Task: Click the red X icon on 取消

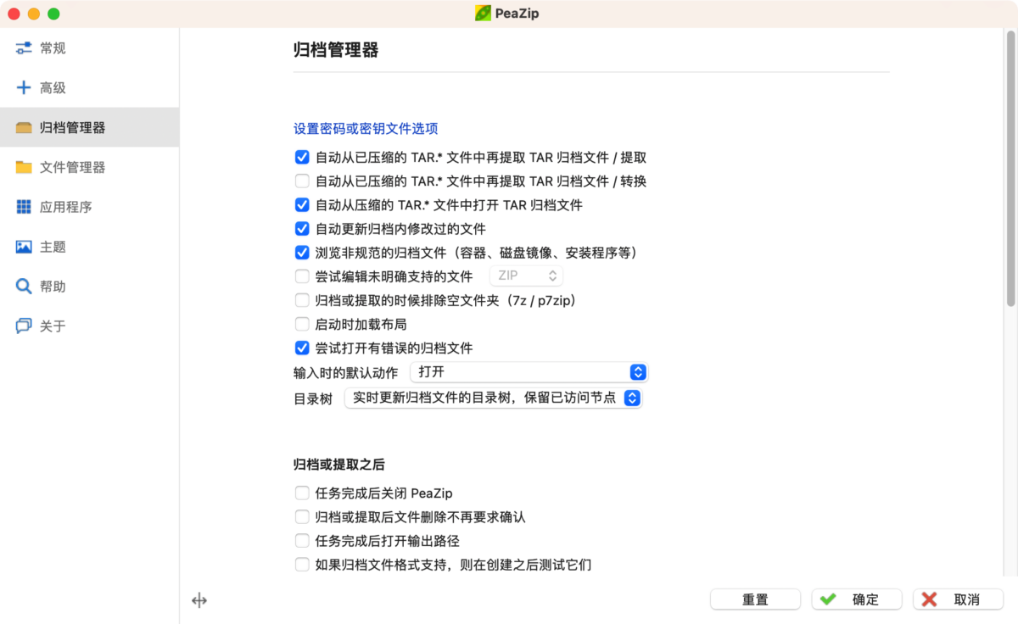Action: tap(929, 599)
